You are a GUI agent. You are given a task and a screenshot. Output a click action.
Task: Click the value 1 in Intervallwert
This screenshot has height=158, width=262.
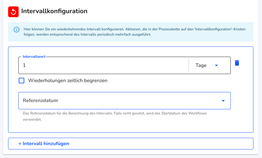pyautogui.click(x=24, y=65)
